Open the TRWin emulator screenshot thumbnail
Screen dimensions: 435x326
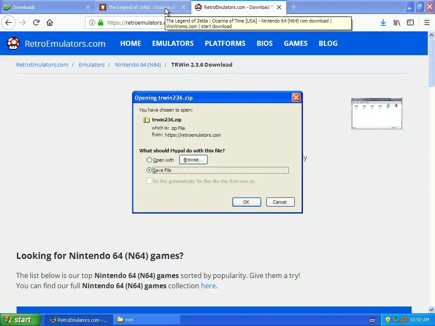(x=376, y=114)
